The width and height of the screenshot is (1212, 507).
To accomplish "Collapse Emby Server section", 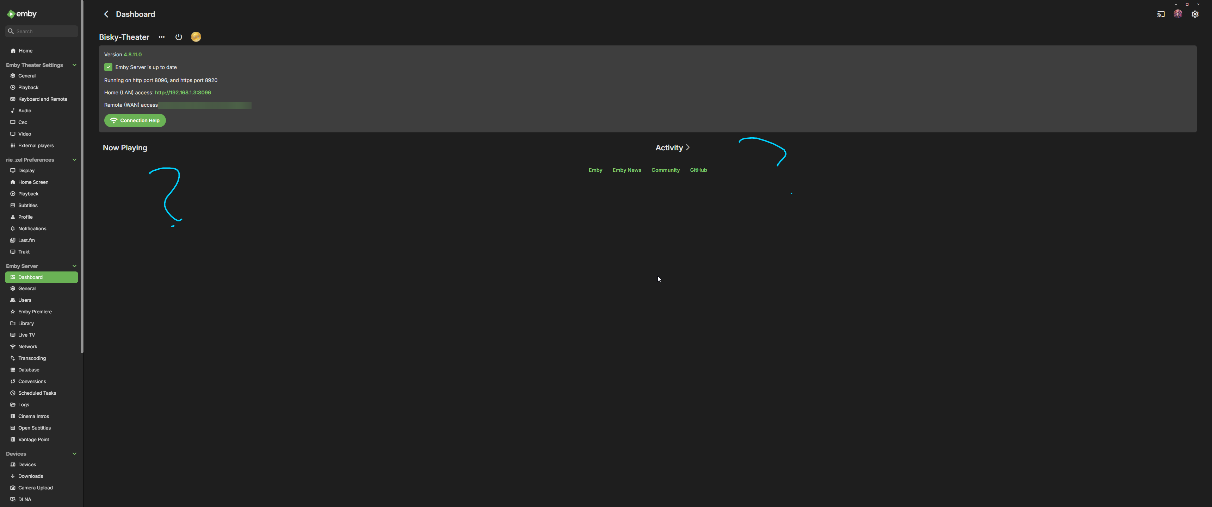I will click(x=74, y=266).
